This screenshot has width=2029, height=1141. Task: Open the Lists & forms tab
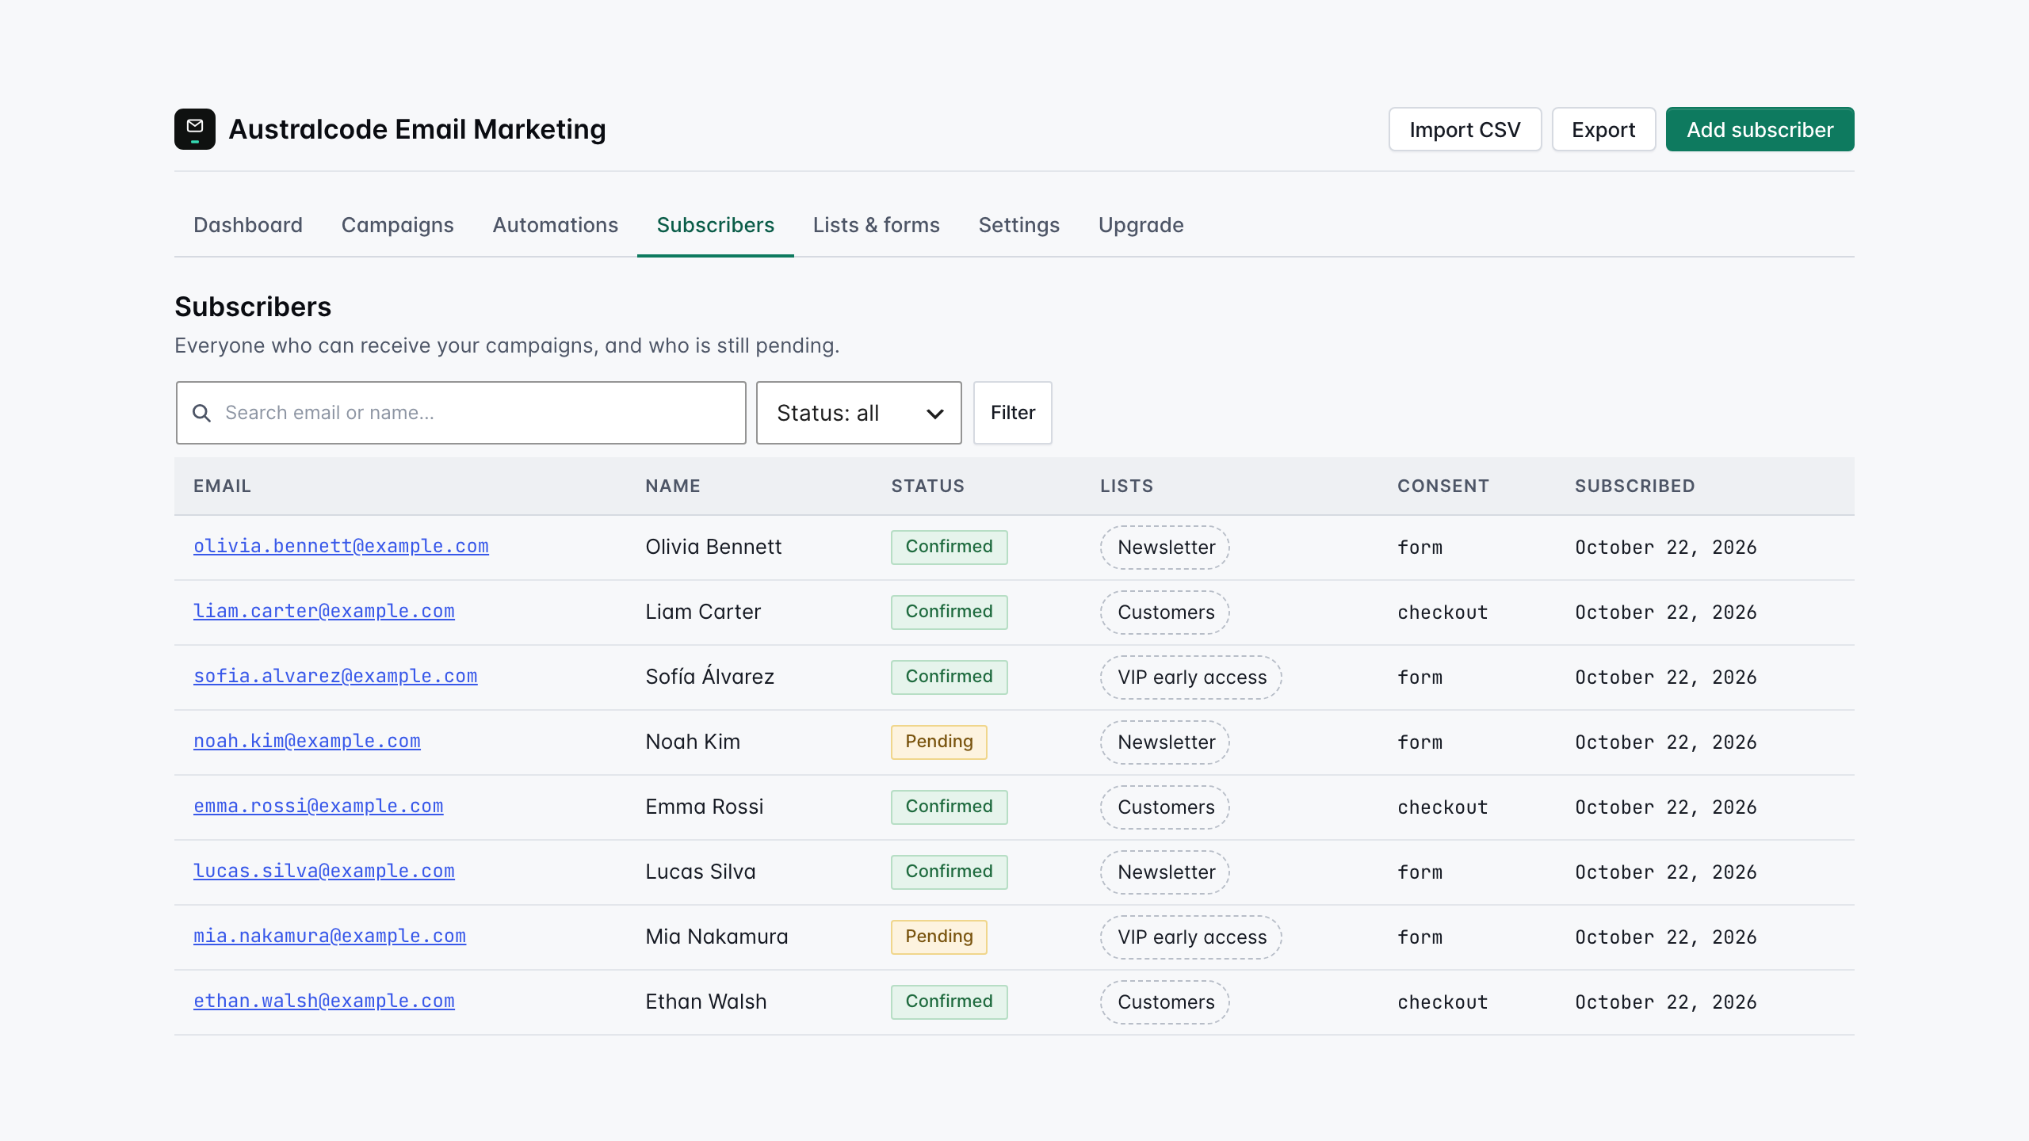tap(877, 225)
